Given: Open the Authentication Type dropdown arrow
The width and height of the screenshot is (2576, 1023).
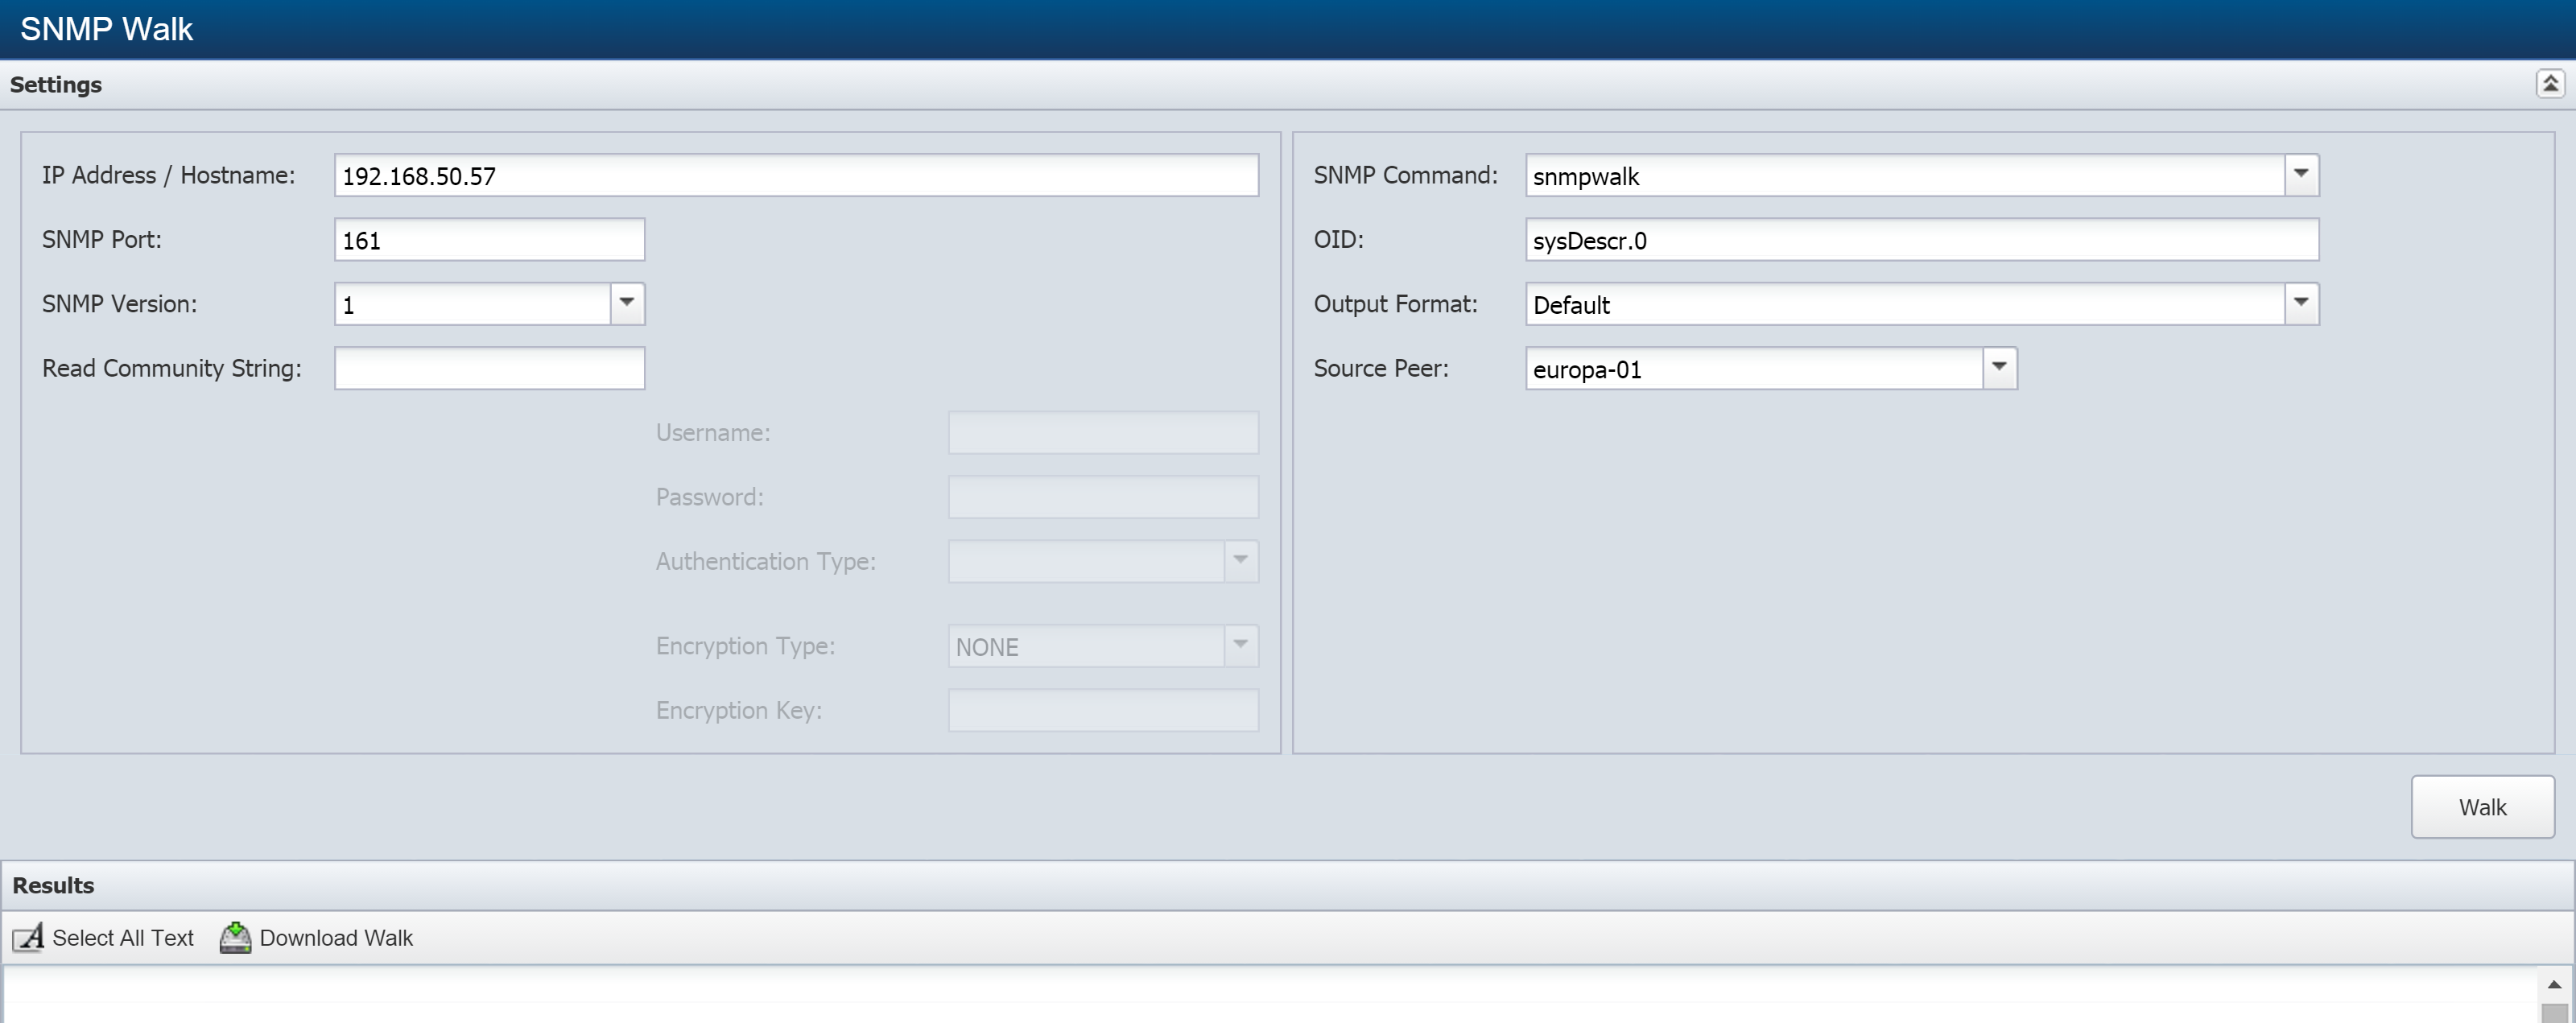Looking at the screenshot, I should [1241, 561].
